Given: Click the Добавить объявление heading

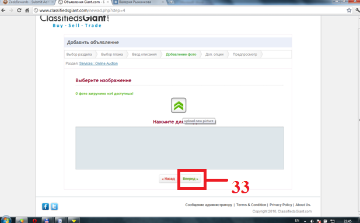Looking at the screenshot, I should coord(93,43).
